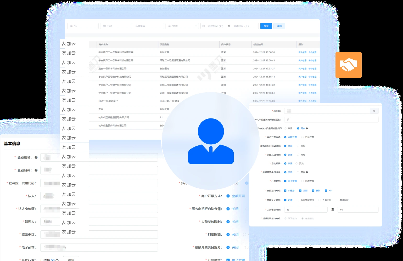Screen dimensions: 403x261
Task: Click help icon beside 企业别名 label
Action: click(x=36, y=157)
